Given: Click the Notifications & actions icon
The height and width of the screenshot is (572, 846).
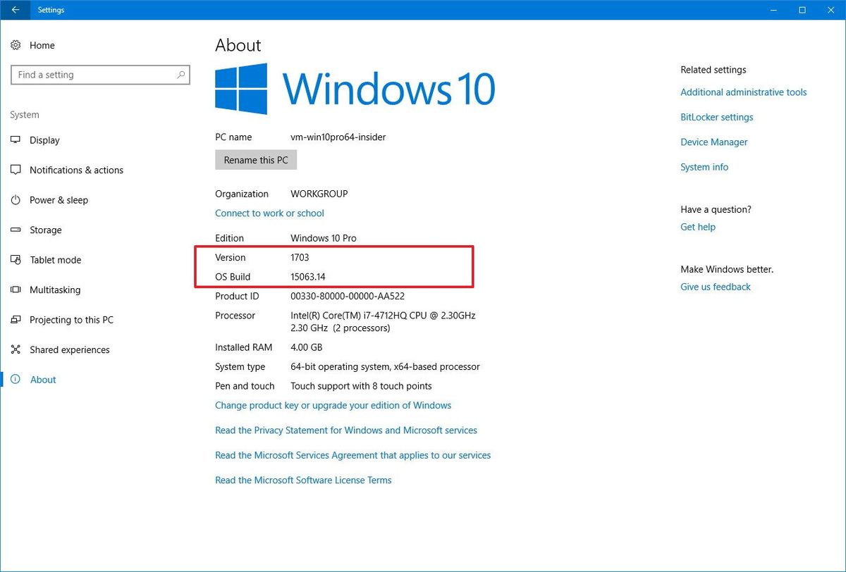Looking at the screenshot, I should click(16, 170).
